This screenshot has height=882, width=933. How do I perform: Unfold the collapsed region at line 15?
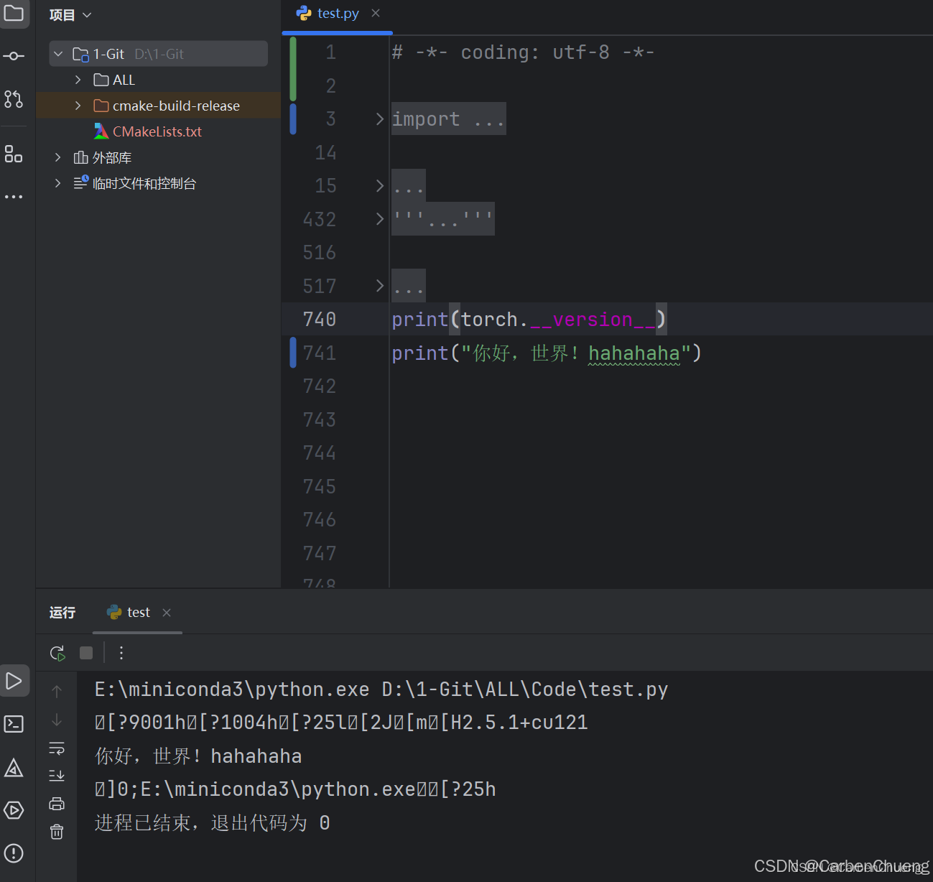pos(380,186)
